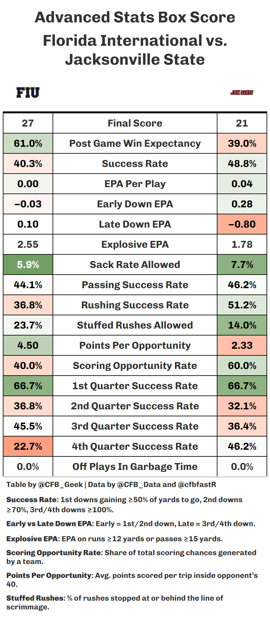Click Jacksonville State's 14.0% stuffed rushes cell
Viewport: 270px width, 618px height.
[x=242, y=325]
